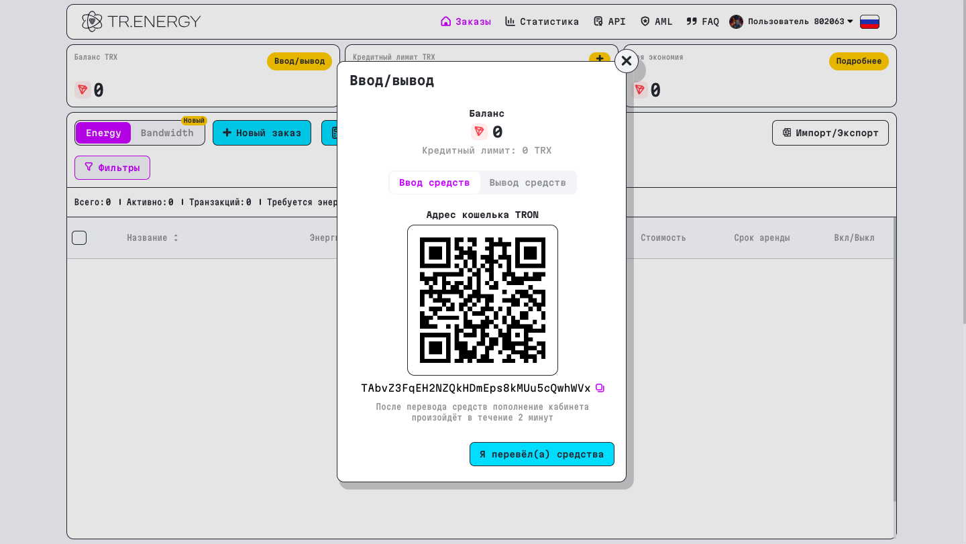Switch mode toggle to Bandwidth
The width and height of the screenshot is (966, 544).
click(x=167, y=133)
